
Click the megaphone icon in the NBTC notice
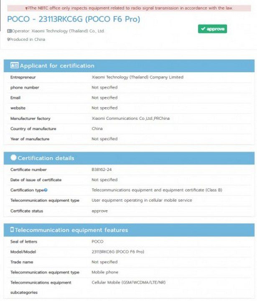point(27,8)
